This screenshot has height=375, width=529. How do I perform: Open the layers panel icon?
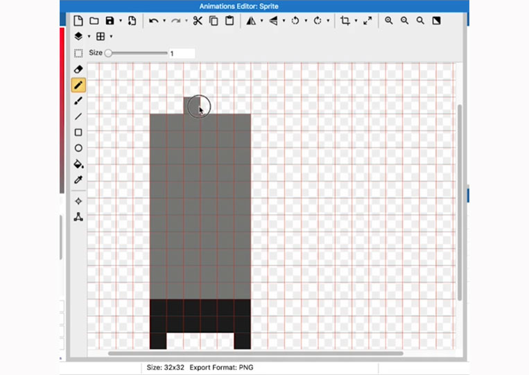click(78, 36)
